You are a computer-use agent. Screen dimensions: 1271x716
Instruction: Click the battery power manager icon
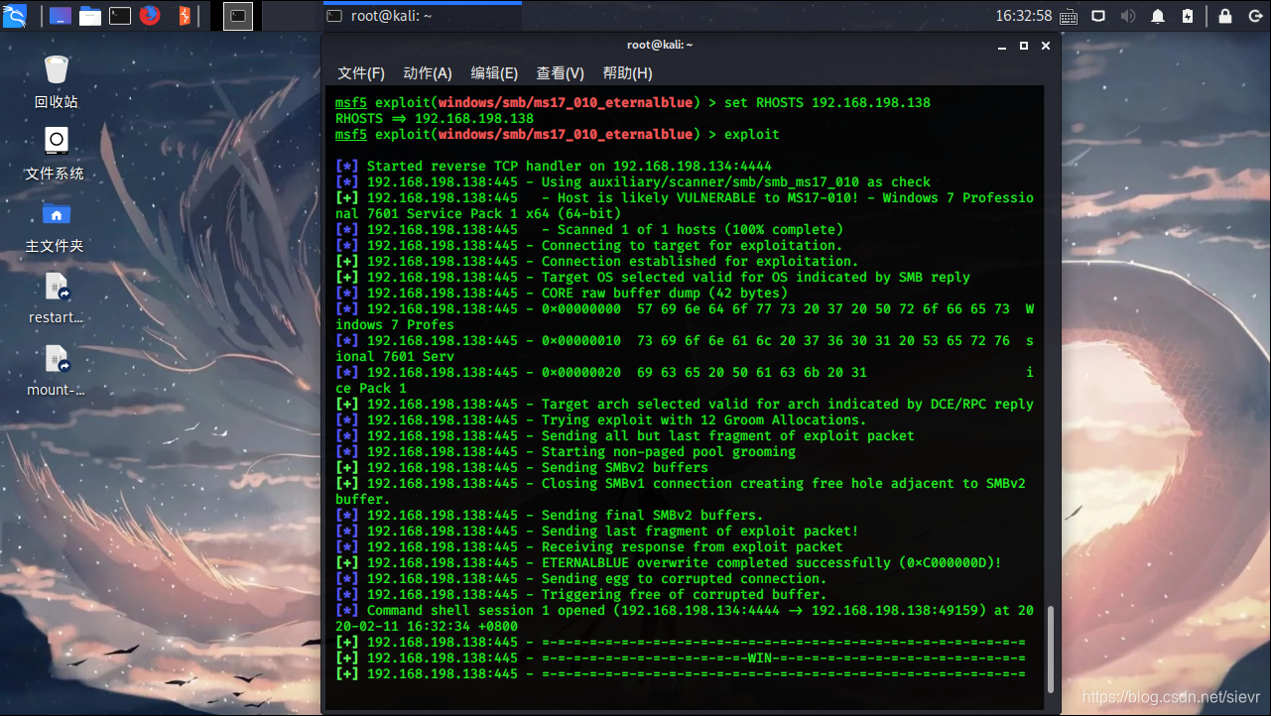pyautogui.click(x=1188, y=16)
